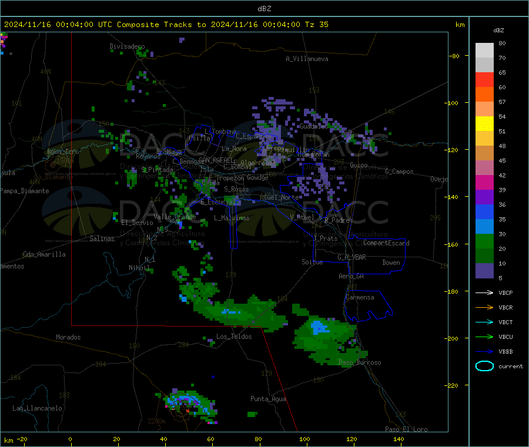Select the red 60 dBZ color swatch
529x447 pixels.
tap(484, 79)
